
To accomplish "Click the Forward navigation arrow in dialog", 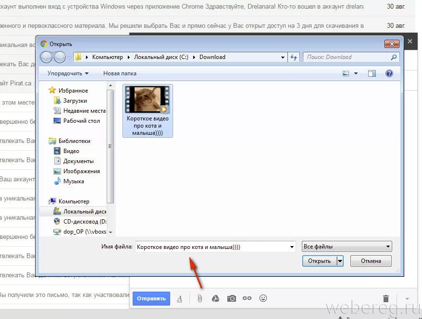I will 60,57.
